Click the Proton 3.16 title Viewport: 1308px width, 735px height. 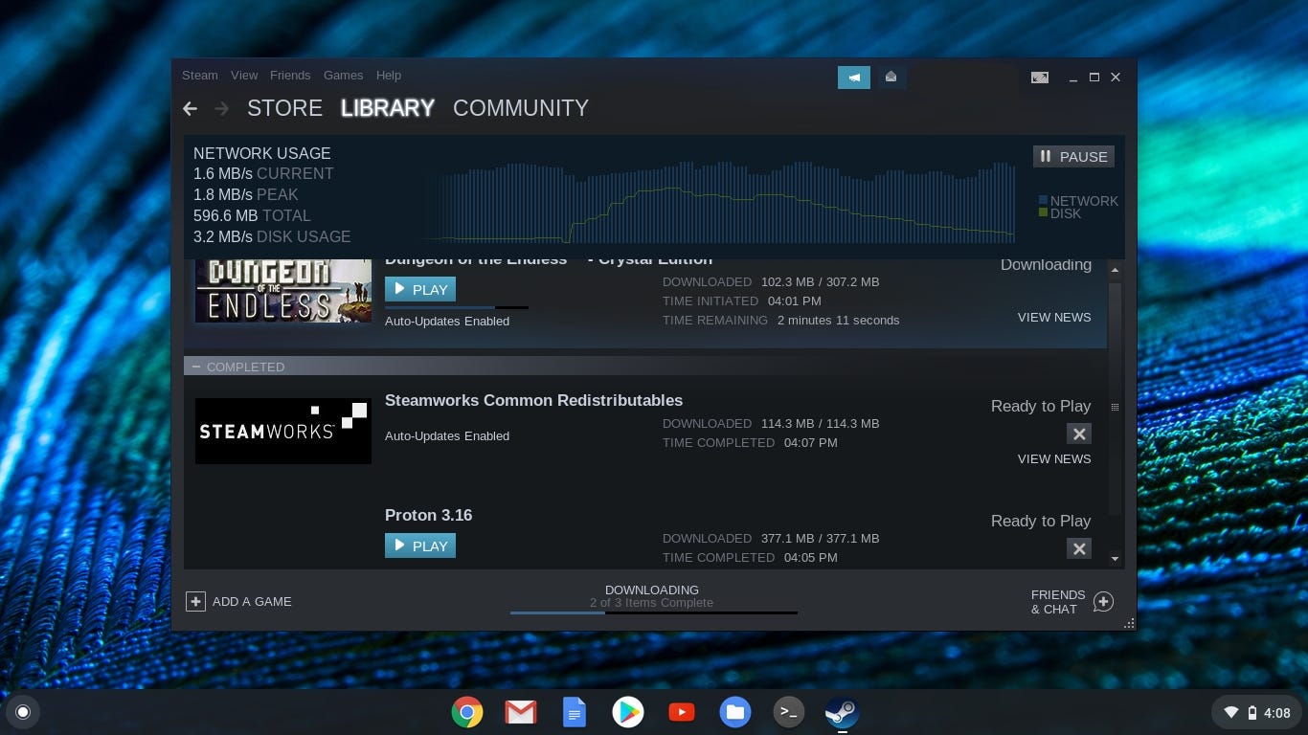[x=428, y=515]
